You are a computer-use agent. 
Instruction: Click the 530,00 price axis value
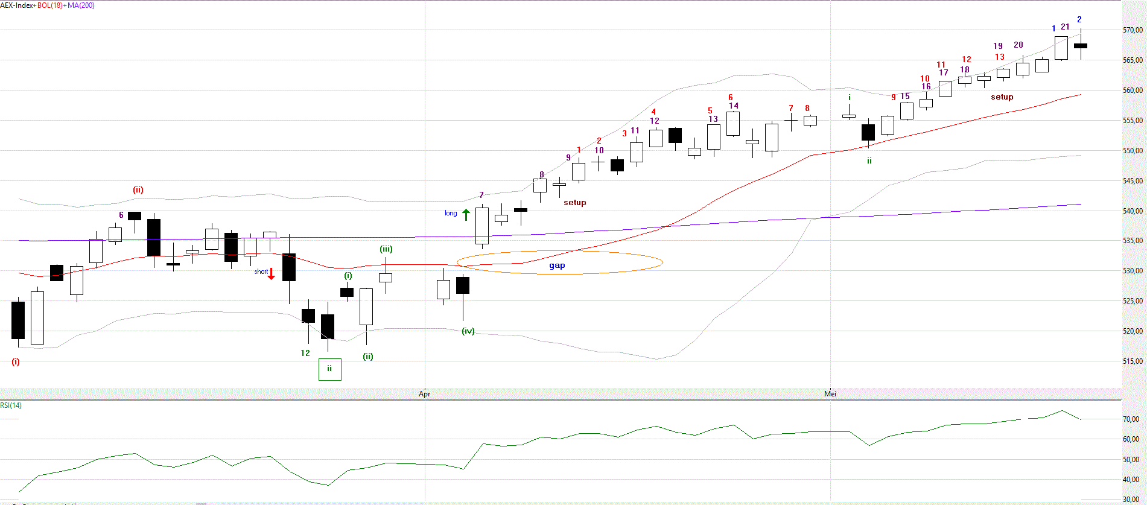click(x=1133, y=271)
